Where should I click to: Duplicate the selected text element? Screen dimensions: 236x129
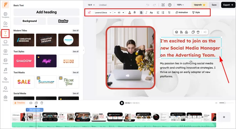193,32
